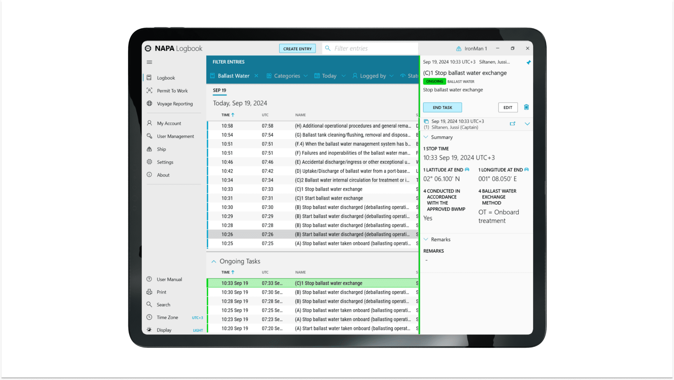Select the Logbook menu item
This screenshot has height=380, width=674.
[165, 77]
